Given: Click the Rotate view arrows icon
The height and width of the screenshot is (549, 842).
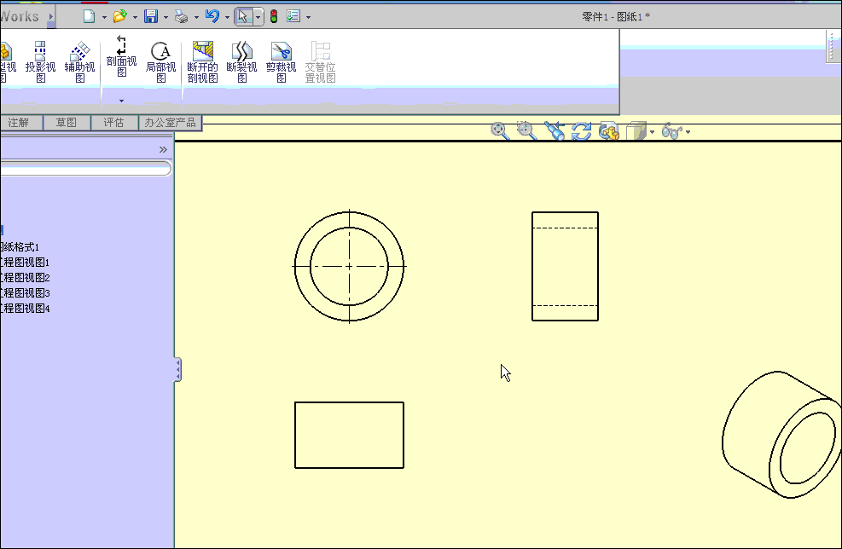Looking at the screenshot, I should tap(582, 131).
